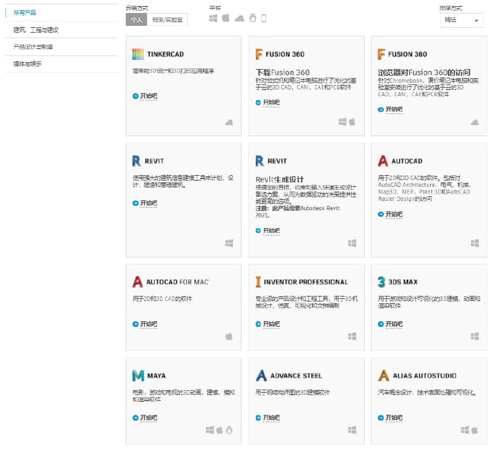Viewport: 493px width, 450px height.
Task: Click the 3DS MAX product title
Action: (403, 282)
